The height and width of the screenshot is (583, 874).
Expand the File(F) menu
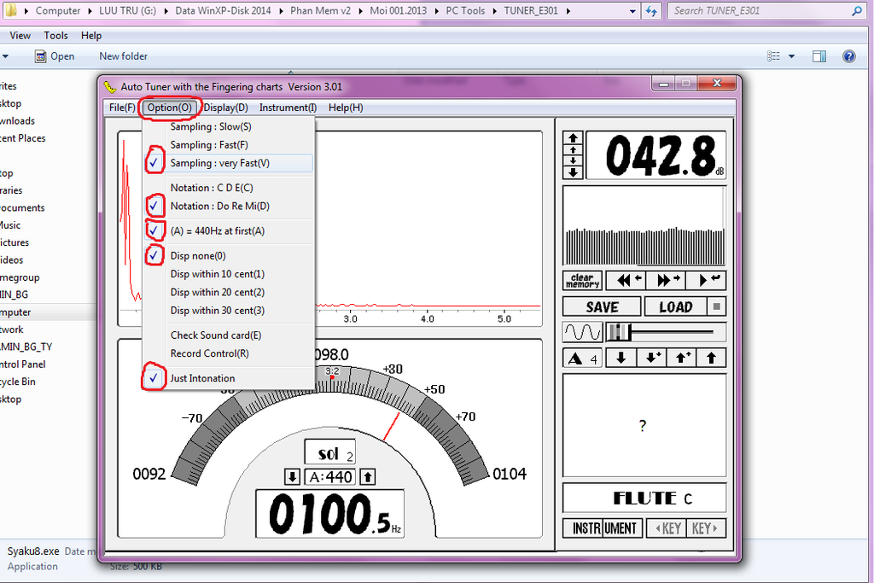click(x=121, y=108)
